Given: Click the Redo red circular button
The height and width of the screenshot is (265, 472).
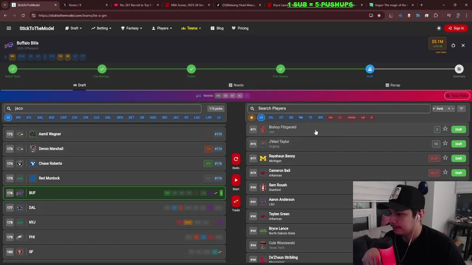Looking at the screenshot, I should pos(236,159).
